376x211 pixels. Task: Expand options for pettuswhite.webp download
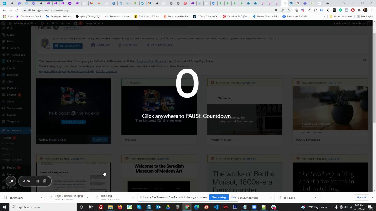click(270, 198)
